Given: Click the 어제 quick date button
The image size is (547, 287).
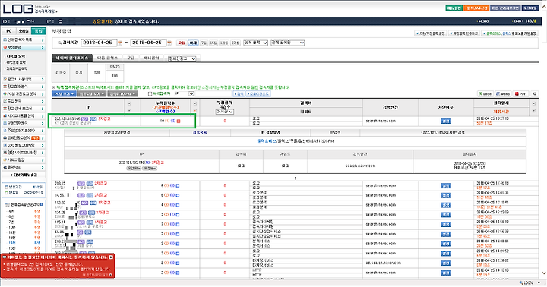Looking at the screenshot, I should pos(193,43).
